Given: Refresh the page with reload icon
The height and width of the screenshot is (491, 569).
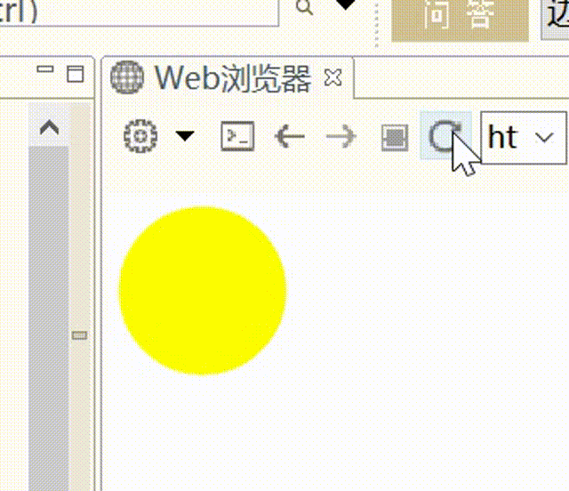Looking at the screenshot, I should 445,136.
